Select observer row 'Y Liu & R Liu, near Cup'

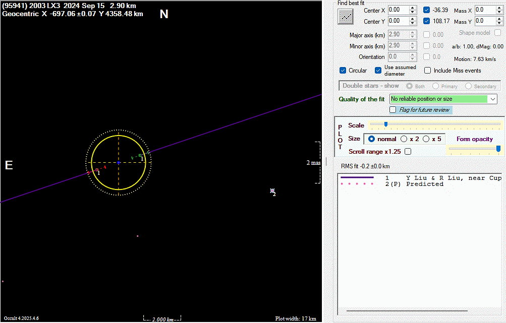click(421, 178)
